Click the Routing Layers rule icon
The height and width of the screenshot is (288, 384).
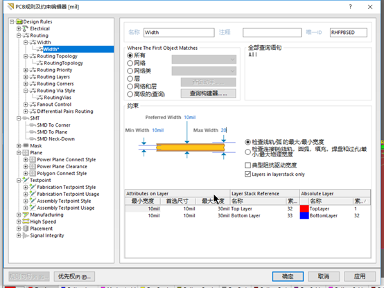[x=33, y=77]
